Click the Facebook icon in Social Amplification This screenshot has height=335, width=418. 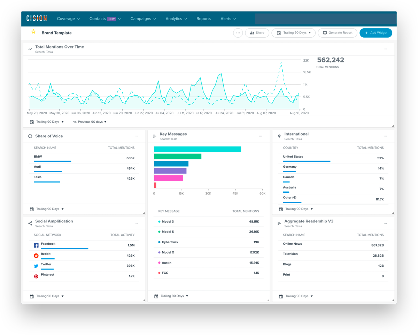pos(36,245)
